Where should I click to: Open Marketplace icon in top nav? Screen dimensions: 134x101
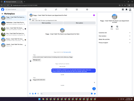click(x=77, y=9)
